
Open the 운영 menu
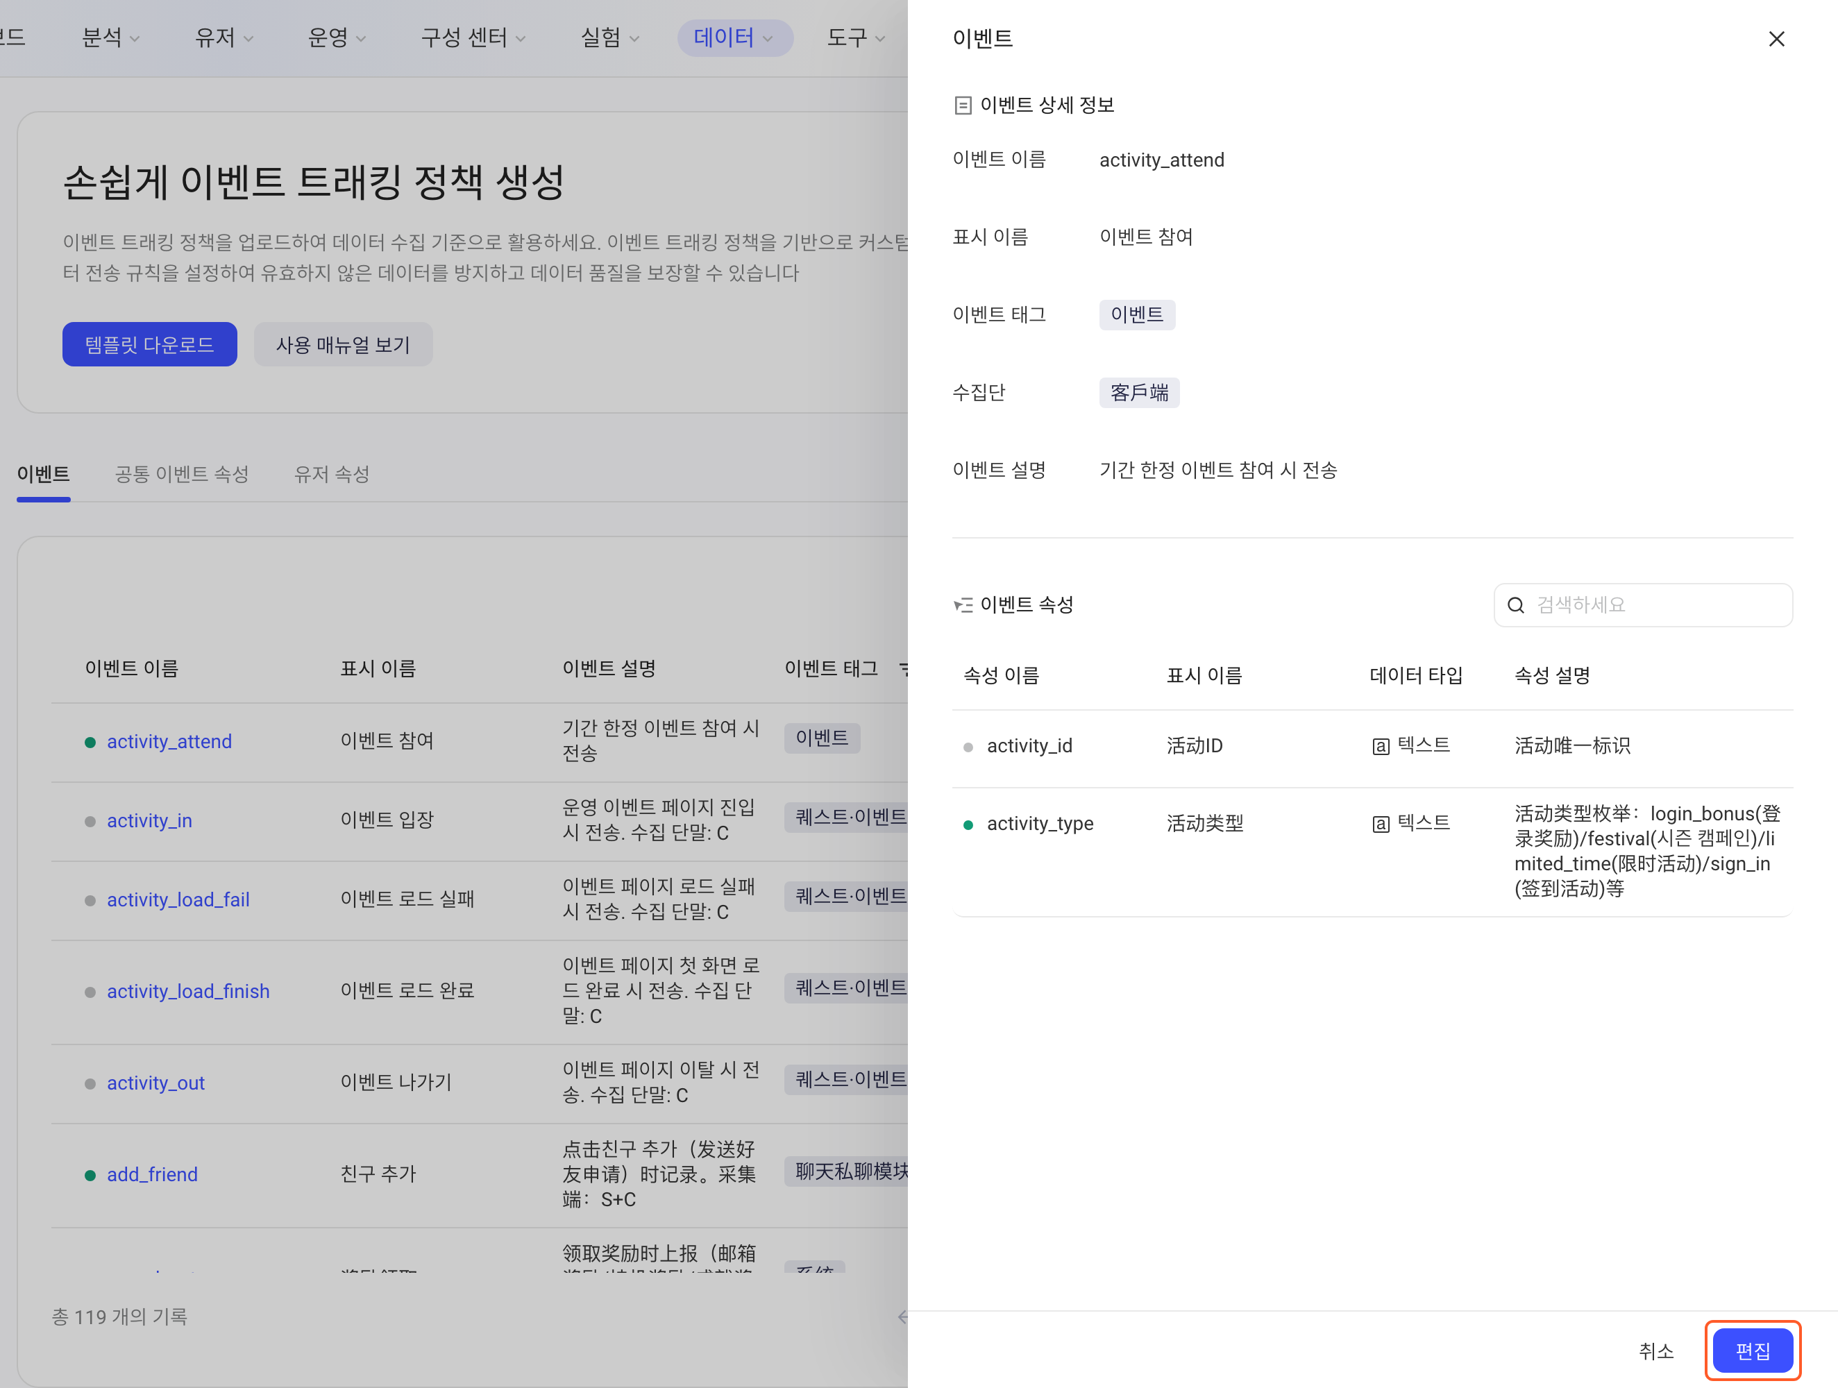pyautogui.click(x=337, y=37)
